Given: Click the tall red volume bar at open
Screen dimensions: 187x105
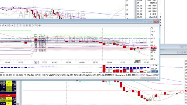Looking at the screenshot, I should (x=104, y=69).
